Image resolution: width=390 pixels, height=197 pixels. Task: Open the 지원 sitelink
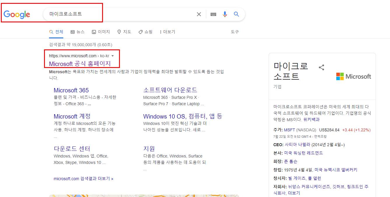149,148
